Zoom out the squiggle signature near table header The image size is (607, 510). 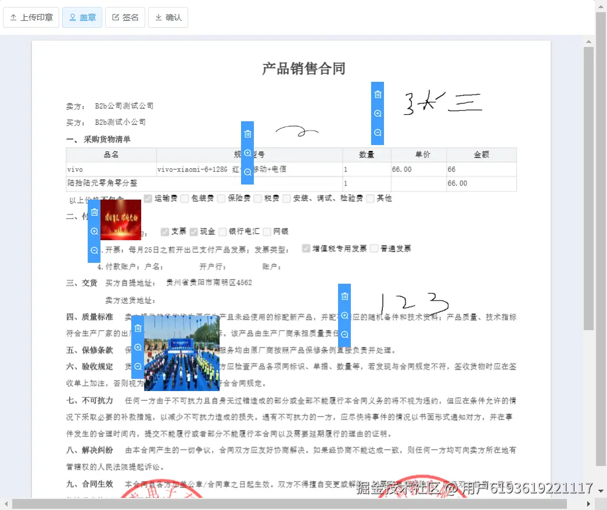pos(248,172)
